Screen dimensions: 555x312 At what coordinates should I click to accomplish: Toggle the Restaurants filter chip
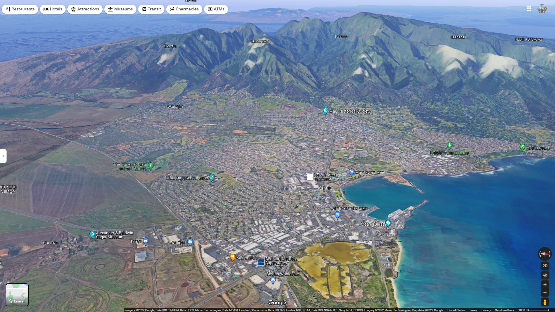20,9
